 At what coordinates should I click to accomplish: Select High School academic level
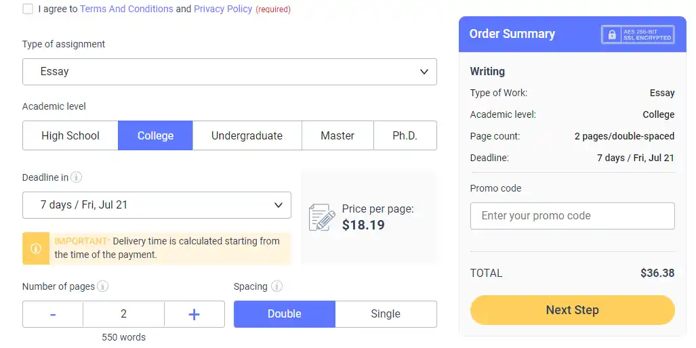(70, 135)
